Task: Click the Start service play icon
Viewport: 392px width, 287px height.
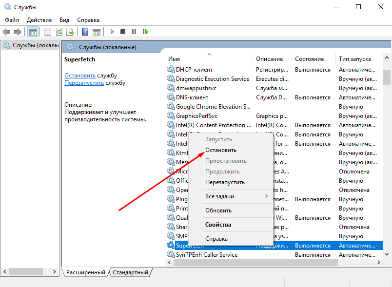Action: pyautogui.click(x=112, y=32)
